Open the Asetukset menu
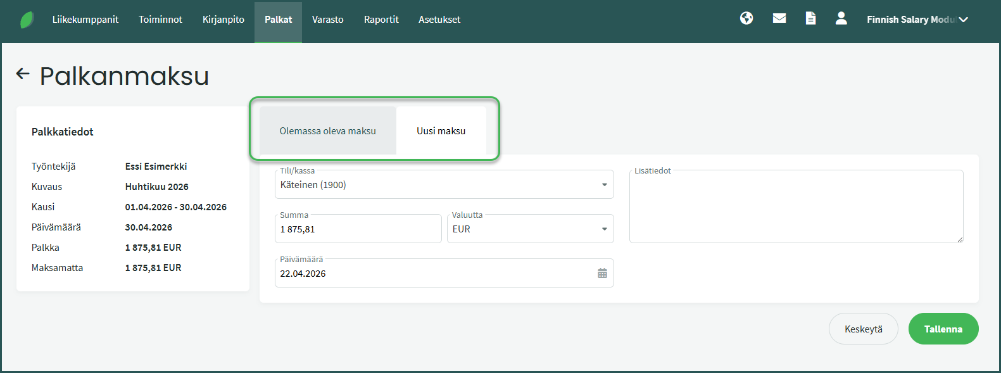 [439, 20]
